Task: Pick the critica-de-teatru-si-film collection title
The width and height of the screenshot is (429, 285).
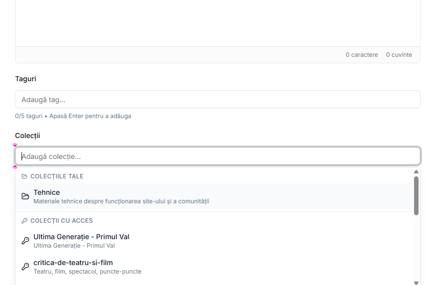Action: point(73,263)
